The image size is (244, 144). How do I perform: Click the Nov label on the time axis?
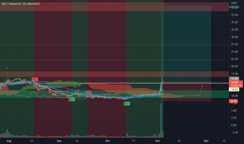pos(158,141)
